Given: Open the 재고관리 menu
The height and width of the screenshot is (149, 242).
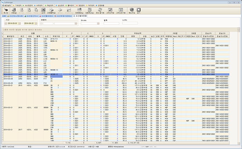Looking at the screenshot, I should (x=90, y=6).
